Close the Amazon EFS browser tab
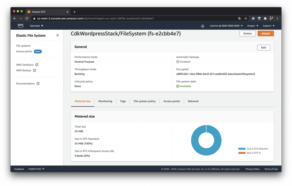This screenshot has width=292, height=186. 67,12
